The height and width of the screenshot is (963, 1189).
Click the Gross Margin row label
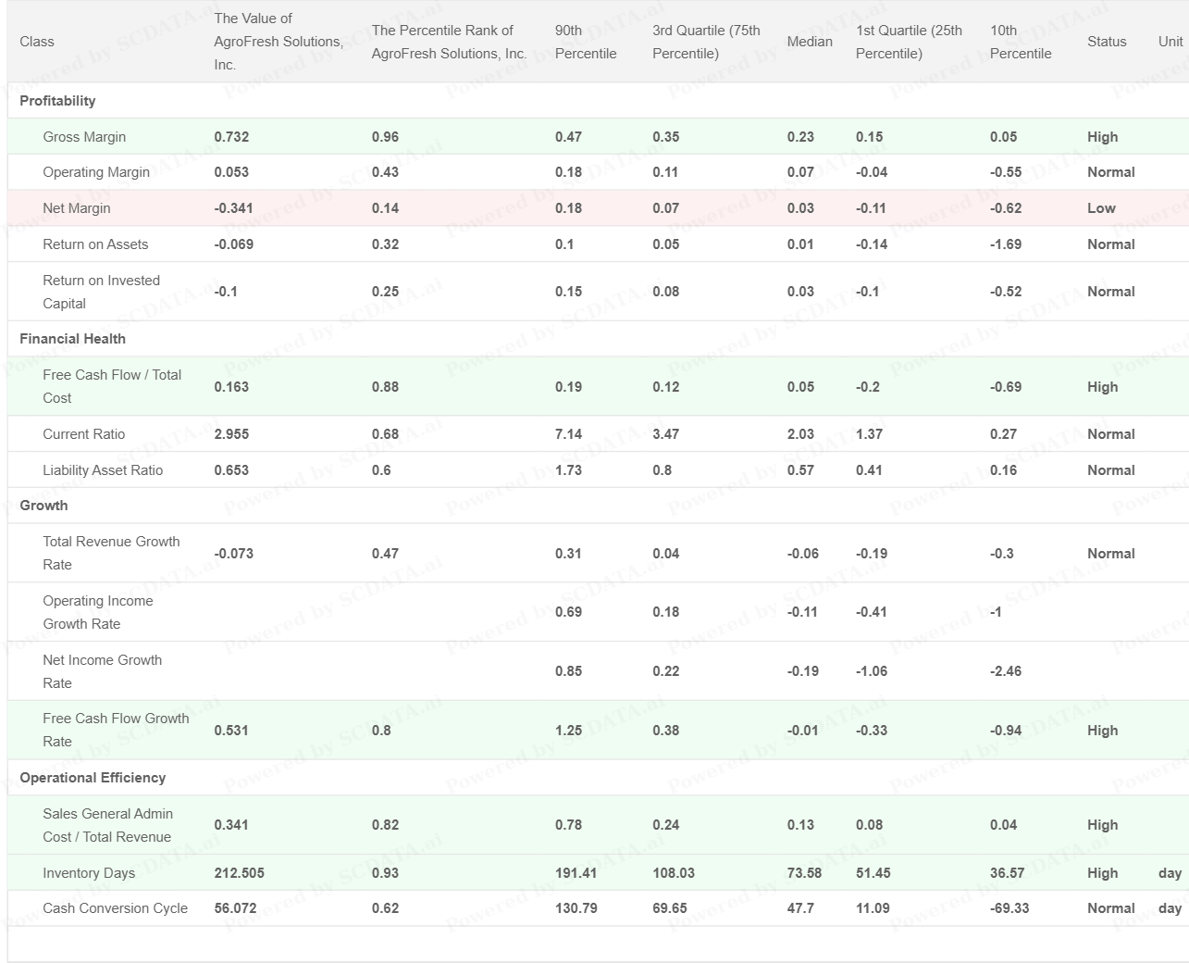pyautogui.click(x=84, y=137)
